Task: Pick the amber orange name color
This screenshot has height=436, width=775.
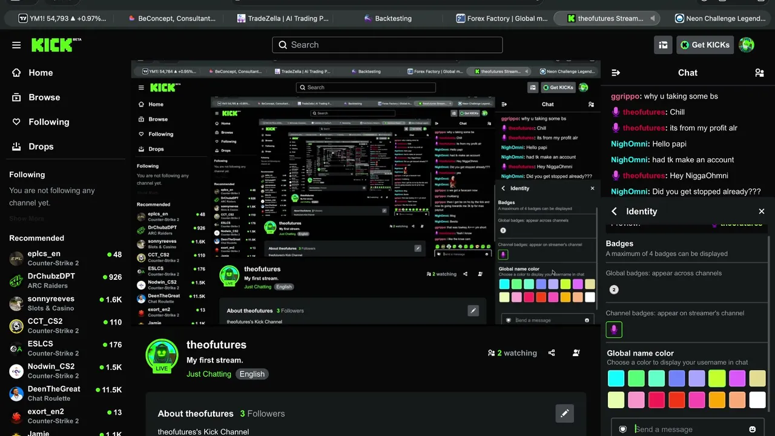Action: click(717, 400)
